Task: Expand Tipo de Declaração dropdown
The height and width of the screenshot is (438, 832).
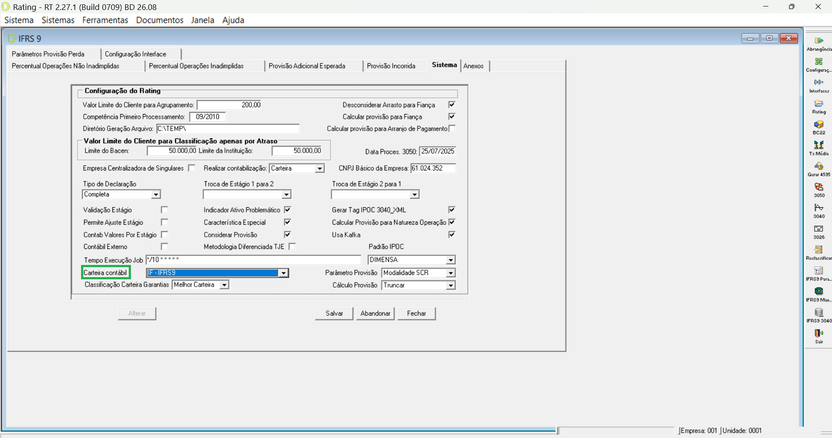Action: pyautogui.click(x=156, y=195)
